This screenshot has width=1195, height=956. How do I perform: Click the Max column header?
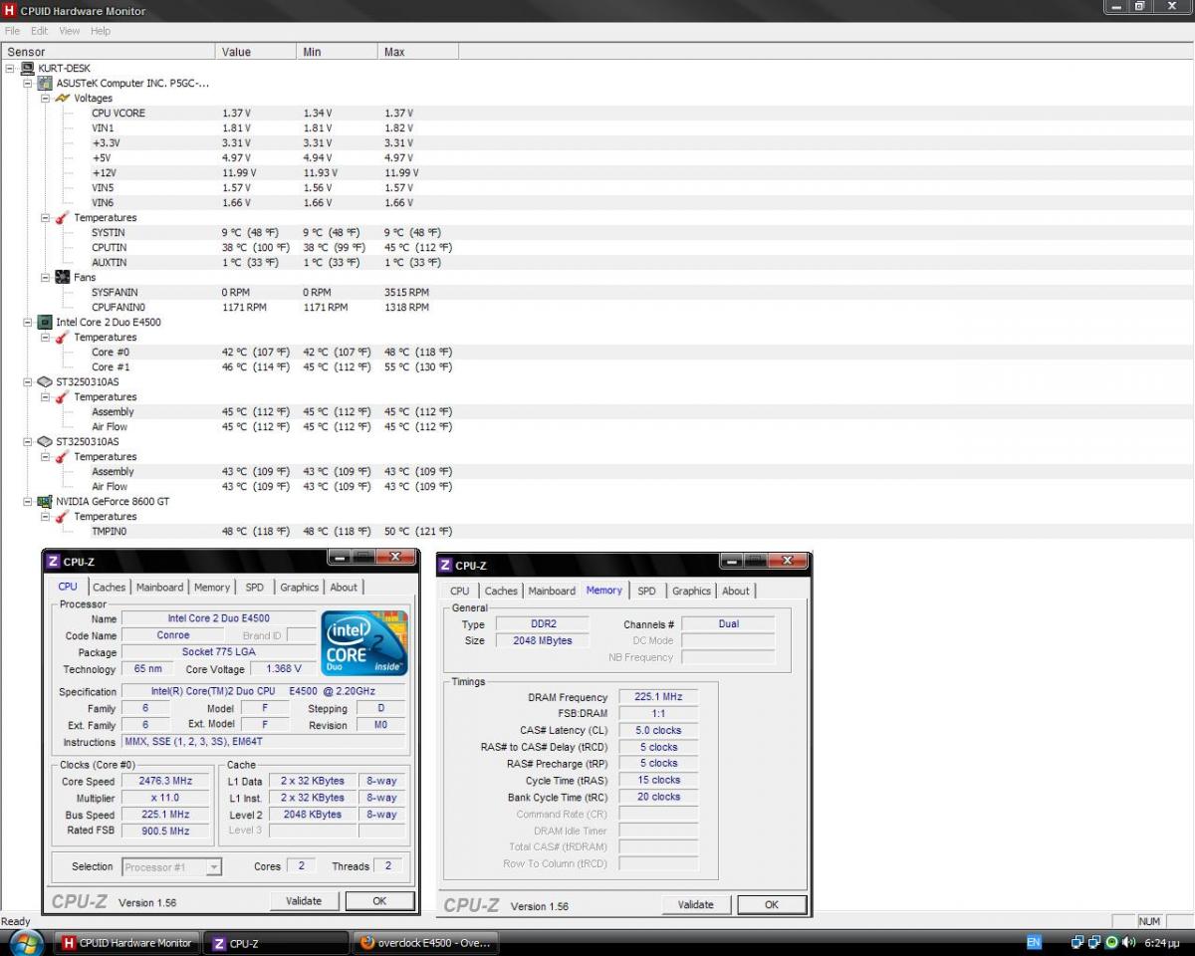pyautogui.click(x=418, y=52)
